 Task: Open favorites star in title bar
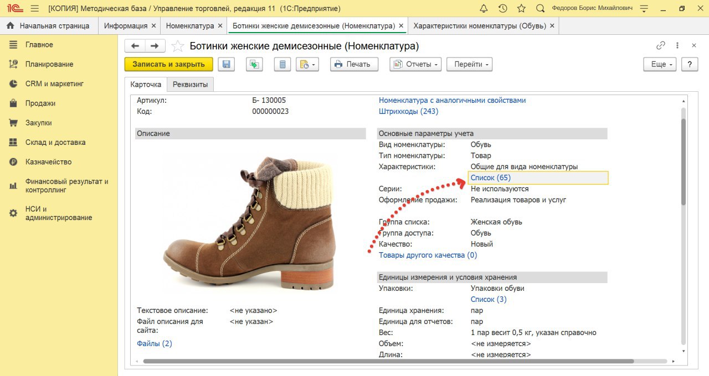click(521, 8)
